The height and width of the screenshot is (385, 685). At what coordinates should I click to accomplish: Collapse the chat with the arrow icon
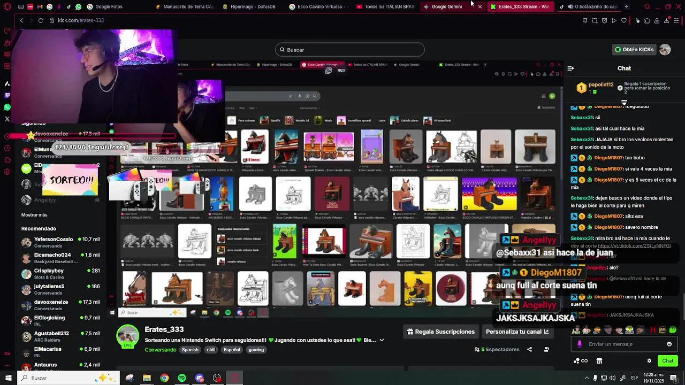[570, 68]
